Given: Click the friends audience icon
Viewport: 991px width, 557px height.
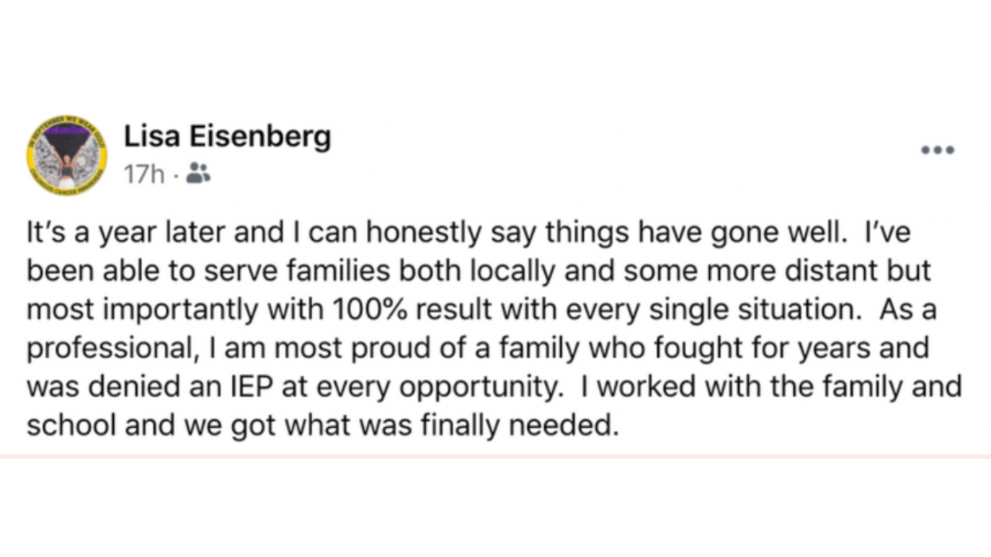Looking at the screenshot, I should (199, 175).
